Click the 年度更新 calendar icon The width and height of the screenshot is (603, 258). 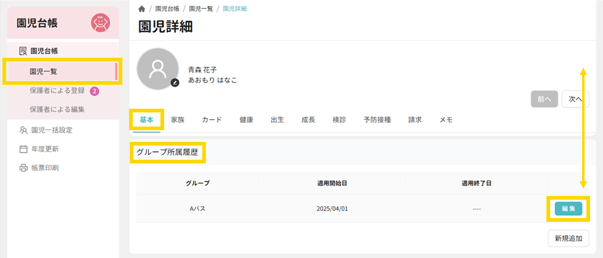[x=23, y=149]
